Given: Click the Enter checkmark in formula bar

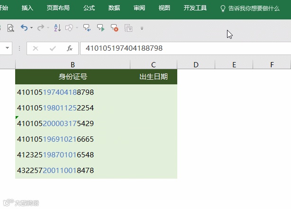Looking at the screenshot, I should 53,48.
